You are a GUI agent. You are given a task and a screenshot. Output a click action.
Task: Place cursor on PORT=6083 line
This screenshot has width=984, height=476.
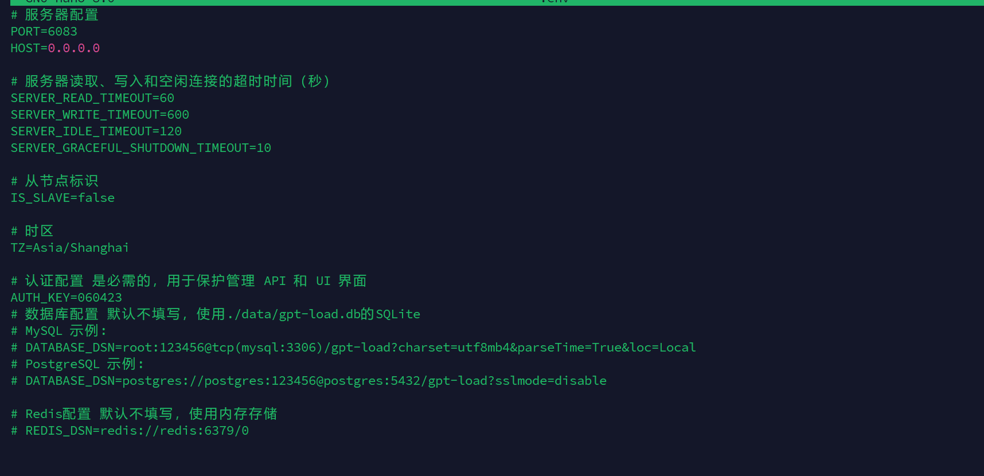coord(44,32)
